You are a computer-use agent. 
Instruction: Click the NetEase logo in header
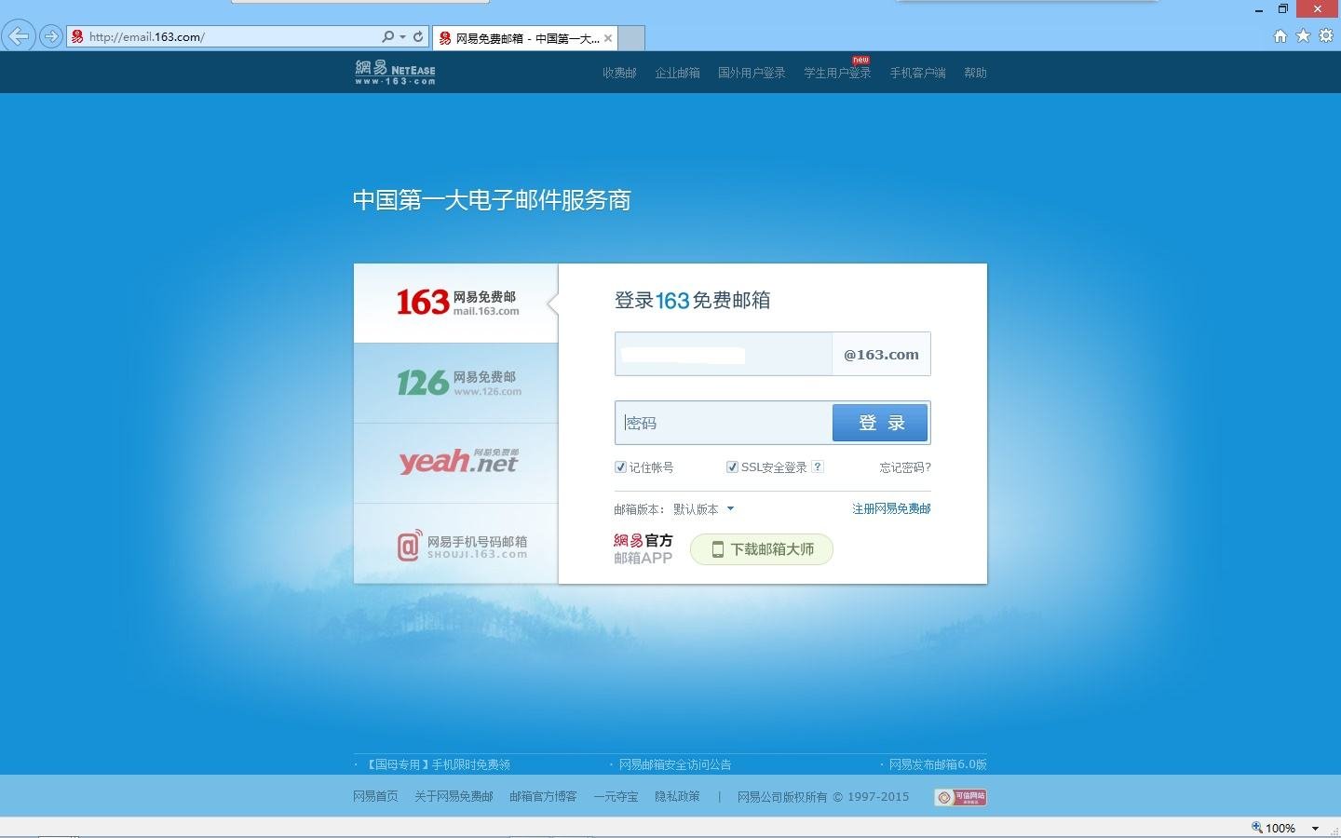(395, 72)
